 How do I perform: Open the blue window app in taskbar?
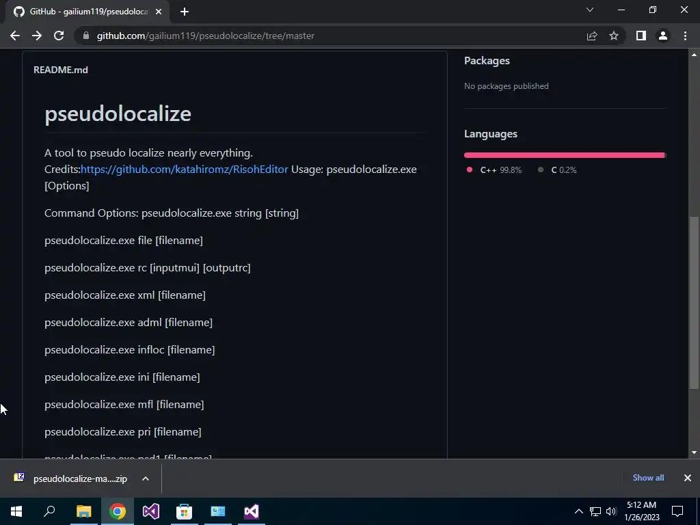pos(218,511)
